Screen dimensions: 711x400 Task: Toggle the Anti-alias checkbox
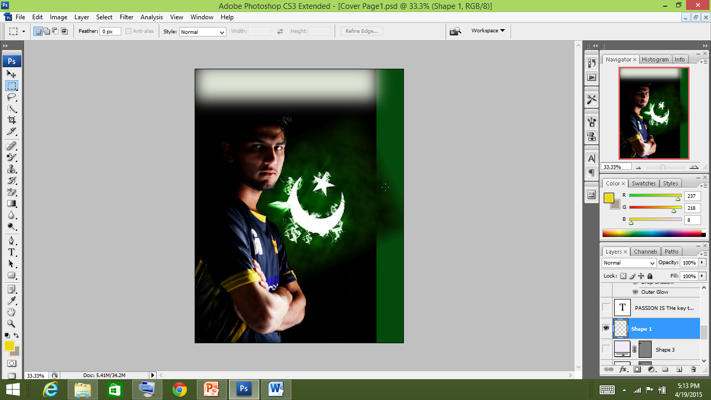128,31
